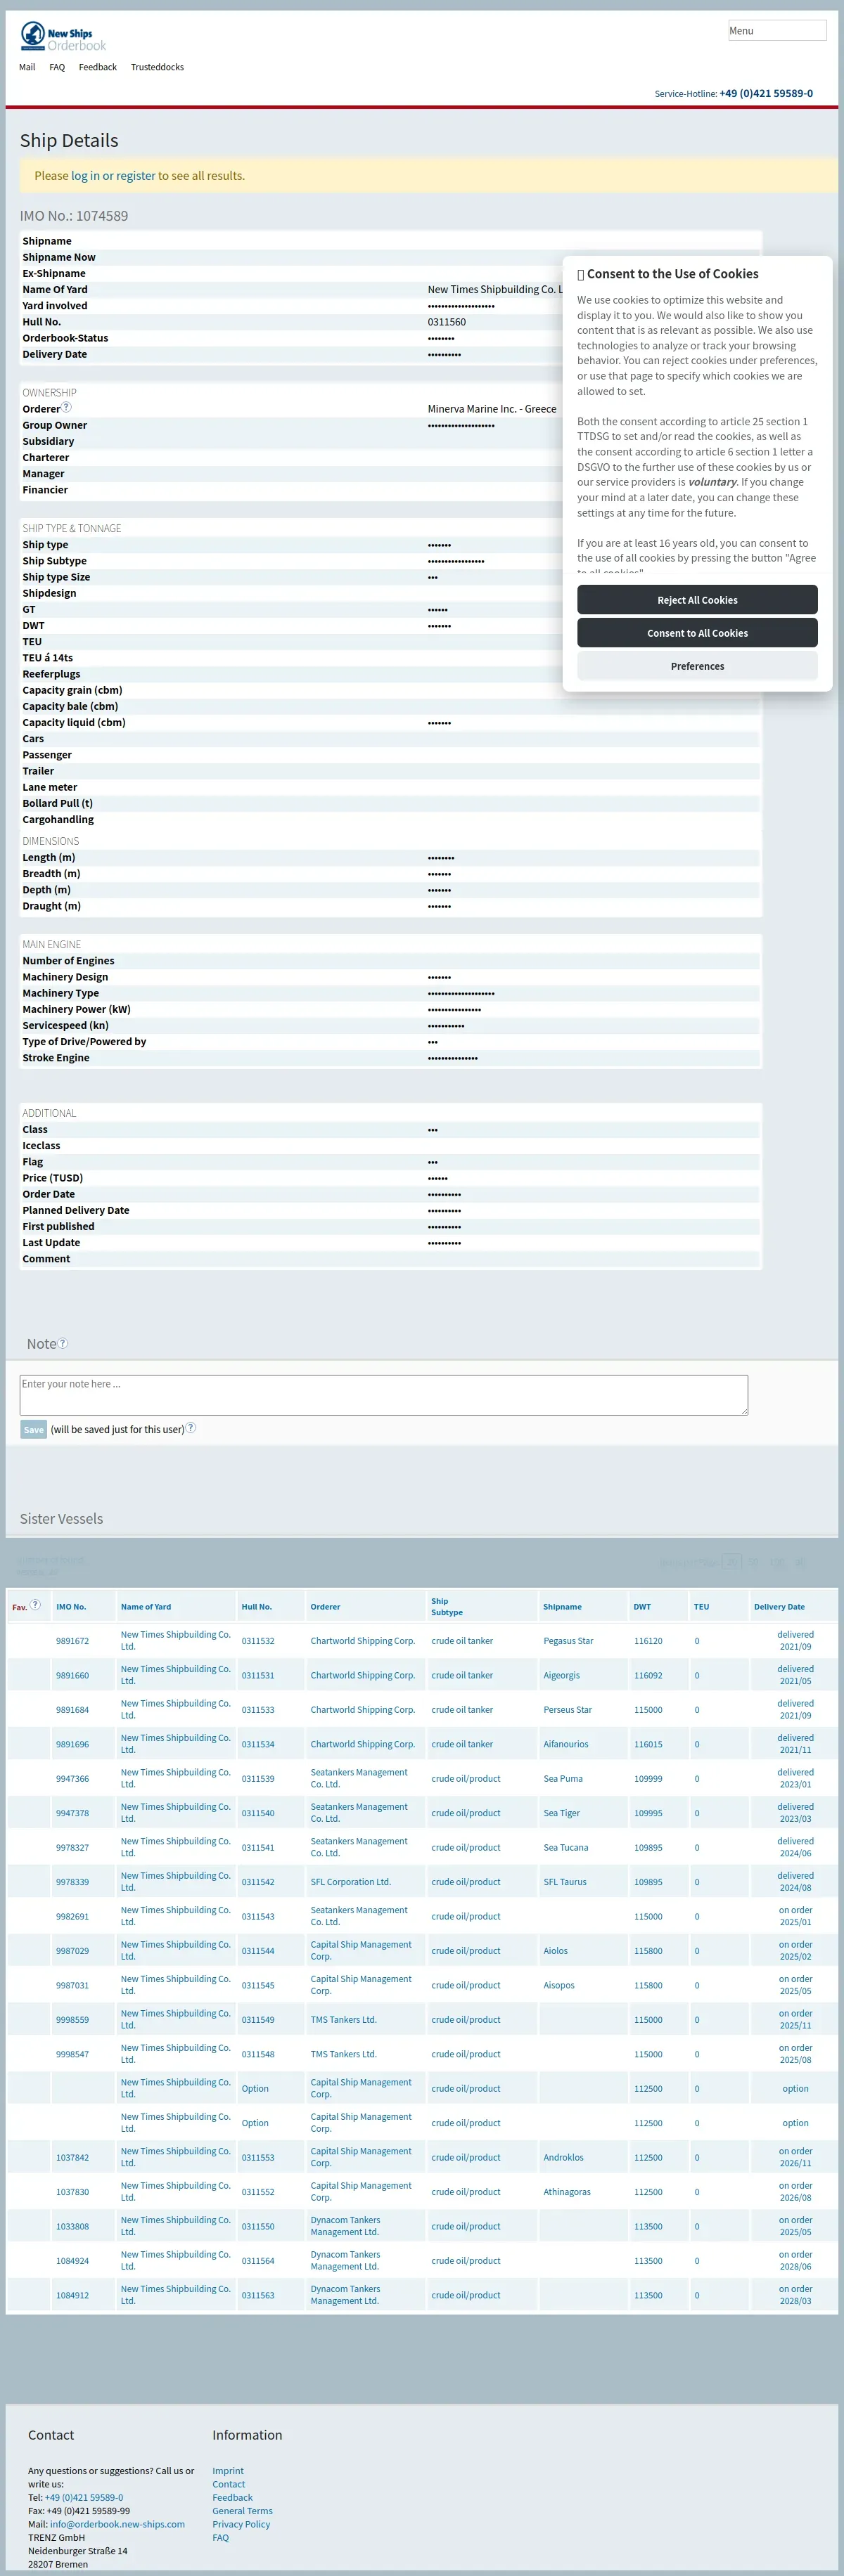This screenshot has height=2576, width=844.
Task: Sort table by TEU column
Action: [x=701, y=1607]
